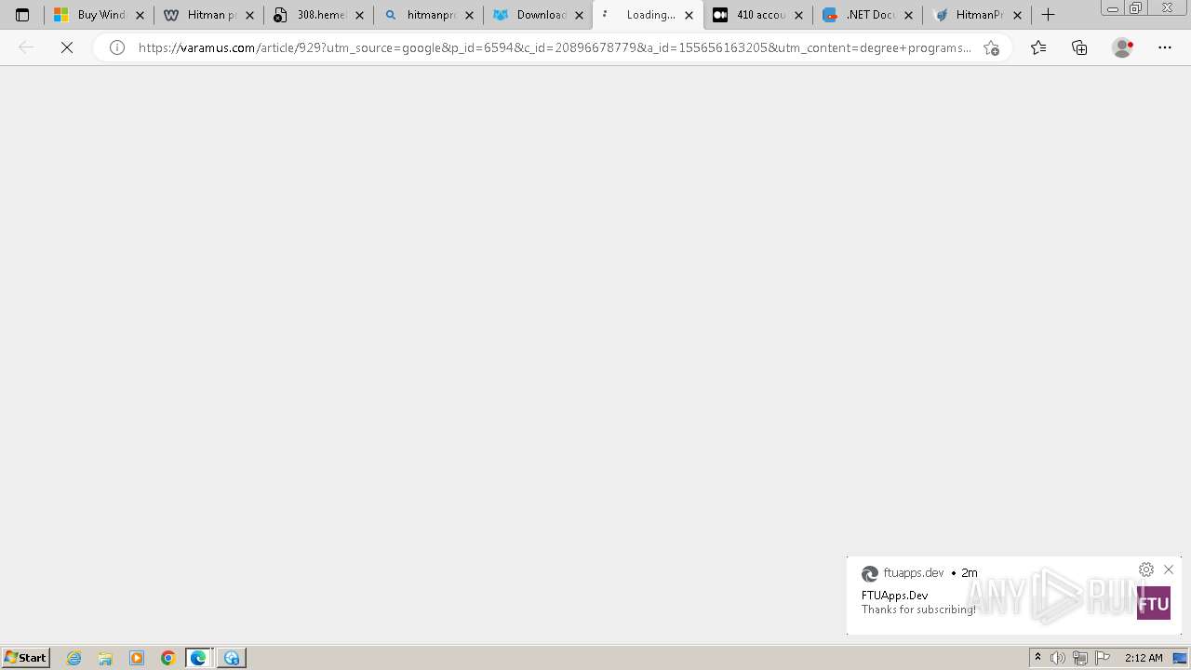
Task: Close the 308.heme tab
Action: coord(359,16)
